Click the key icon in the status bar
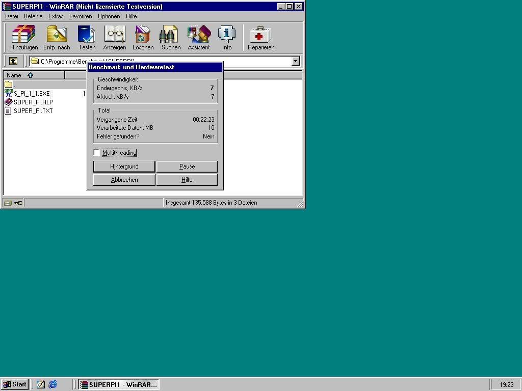Viewport: 522px width, 391px height. (18, 203)
